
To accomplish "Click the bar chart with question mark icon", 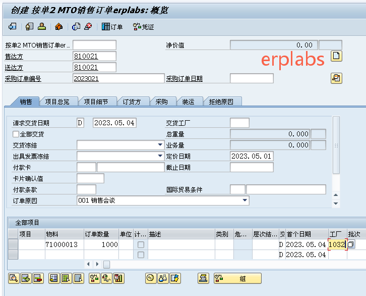I will pyautogui.click(x=118, y=278).
